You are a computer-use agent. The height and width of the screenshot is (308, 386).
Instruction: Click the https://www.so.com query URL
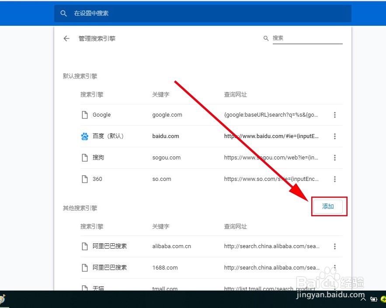coord(271,179)
